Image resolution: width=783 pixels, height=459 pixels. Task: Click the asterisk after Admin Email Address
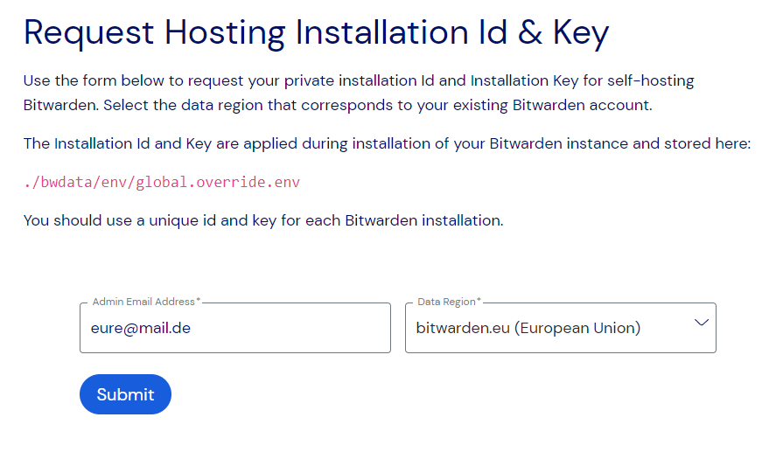click(199, 302)
